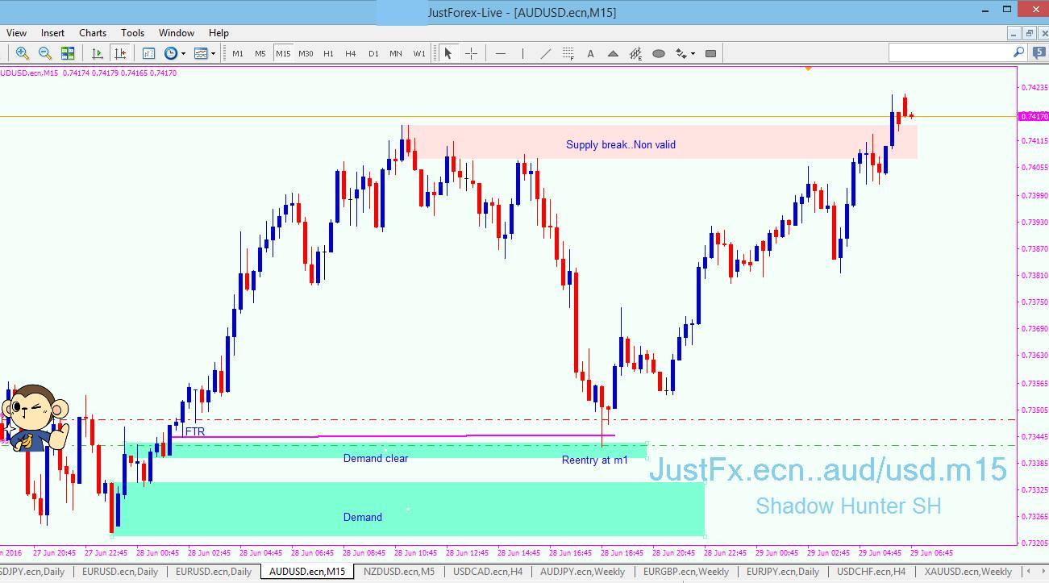This screenshot has width=1049, height=583.
Task: Select the Equidistant Channel tool
Action: [x=636, y=53]
